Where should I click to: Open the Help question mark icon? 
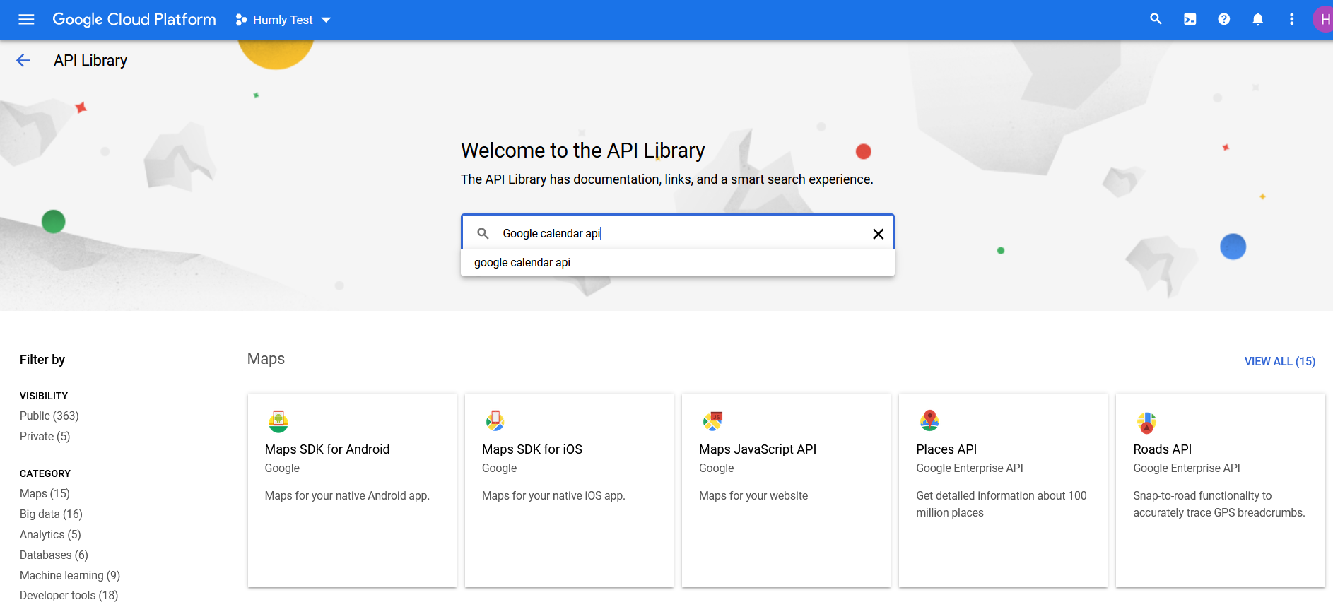1224,20
